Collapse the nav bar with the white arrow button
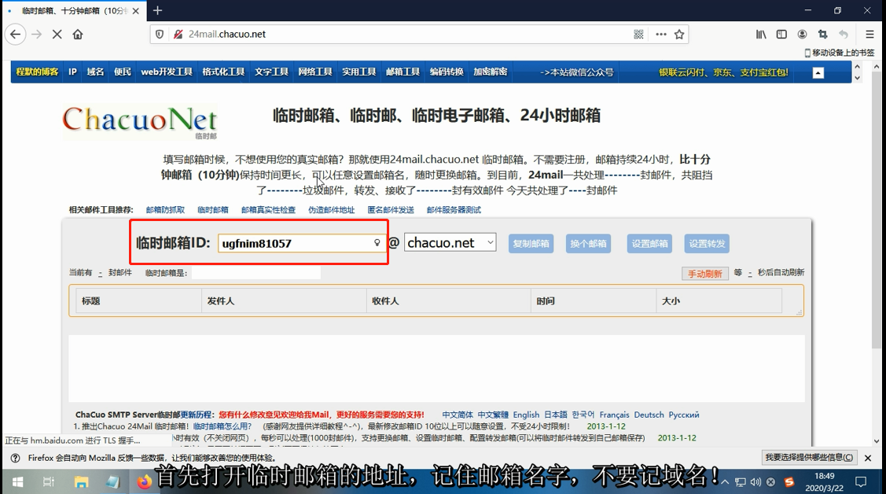The width and height of the screenshot is (886, 494). point(818,73)
